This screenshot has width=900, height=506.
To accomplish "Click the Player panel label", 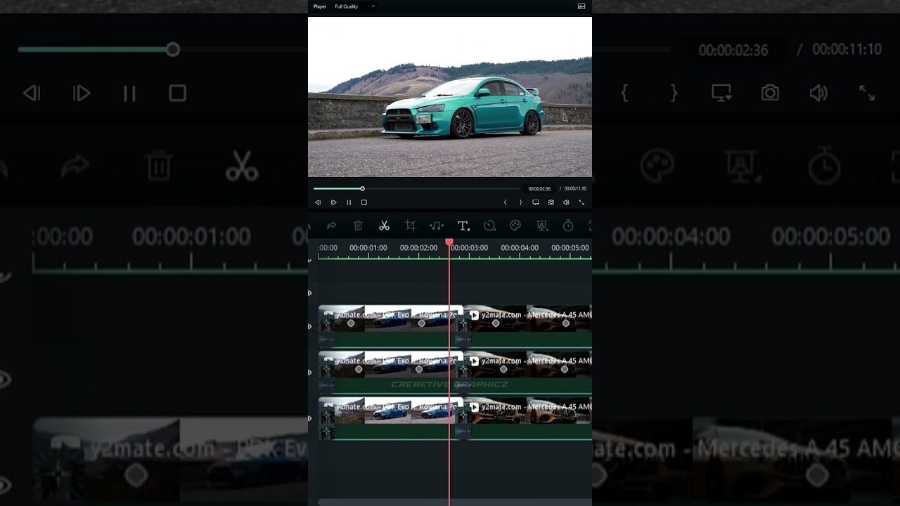I will click(x=320, y=6).
